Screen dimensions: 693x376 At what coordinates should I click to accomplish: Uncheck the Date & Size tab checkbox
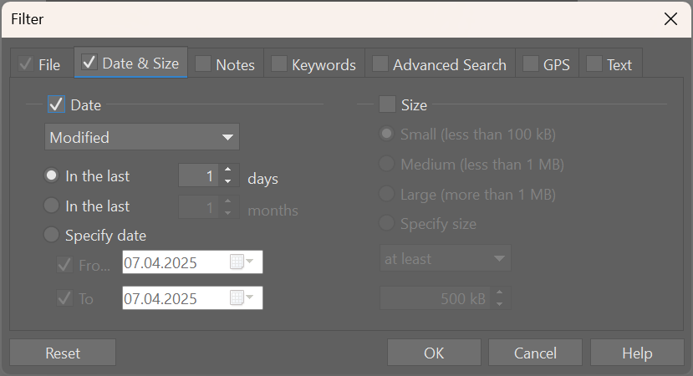click(89, 63)
